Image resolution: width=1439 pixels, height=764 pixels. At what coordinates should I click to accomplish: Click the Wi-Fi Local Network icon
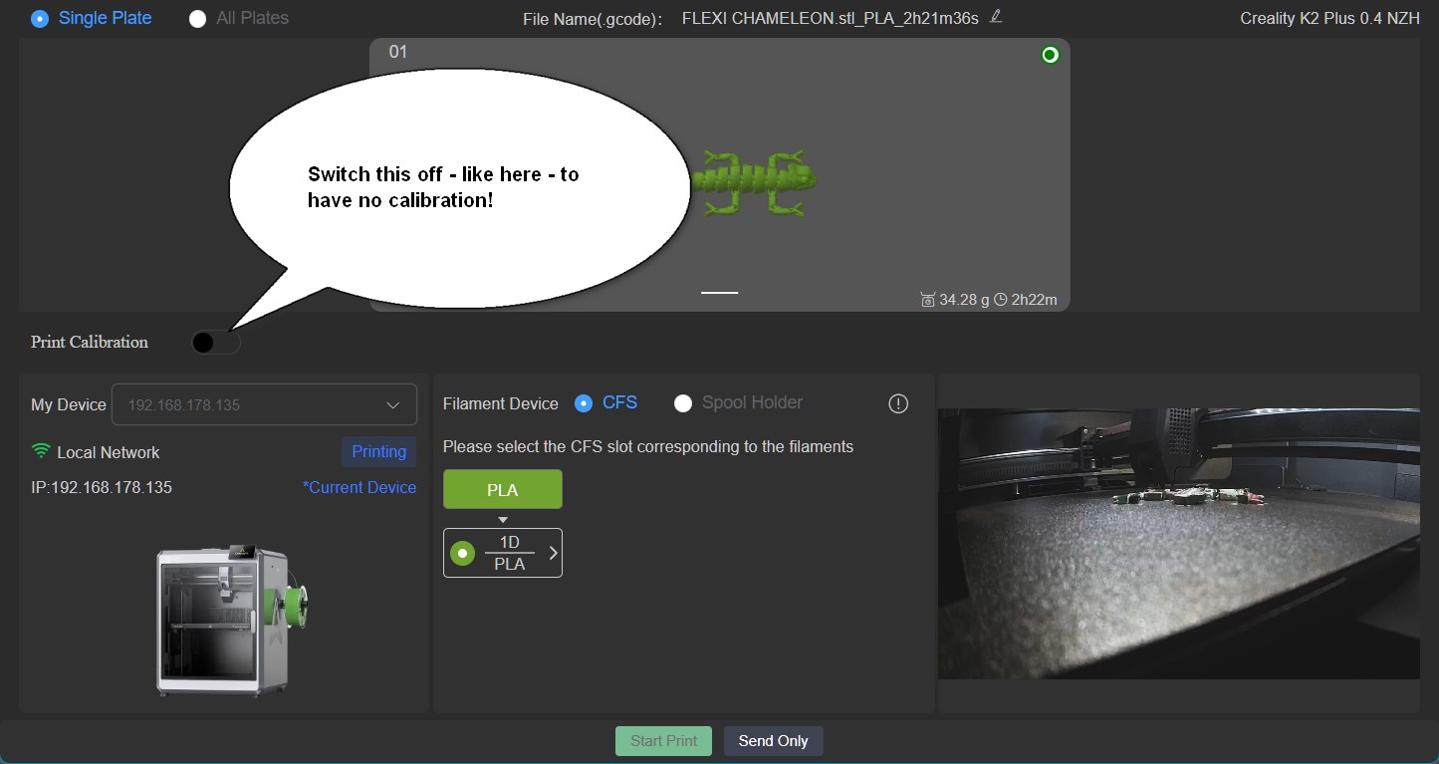41,451
